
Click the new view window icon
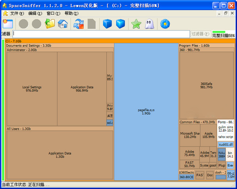[8, 24]
